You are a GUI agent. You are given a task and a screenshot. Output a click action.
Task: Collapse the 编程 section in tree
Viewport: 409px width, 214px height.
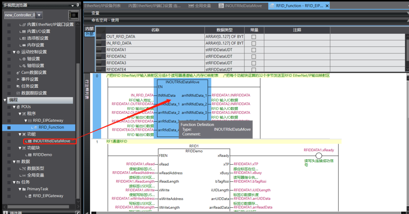click(x=5, y=100)
